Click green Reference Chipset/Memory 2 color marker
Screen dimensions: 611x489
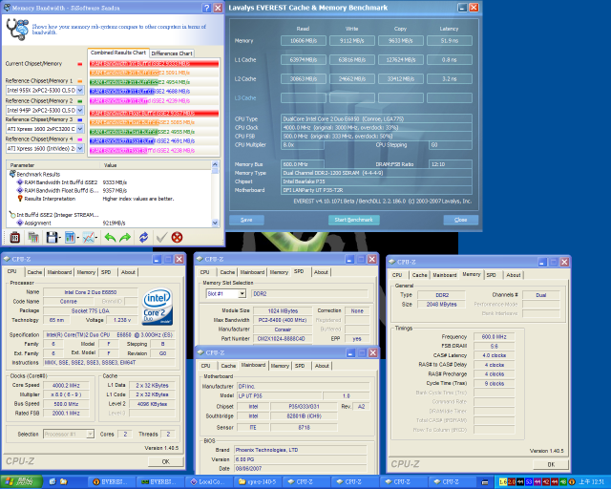(80, 101)
